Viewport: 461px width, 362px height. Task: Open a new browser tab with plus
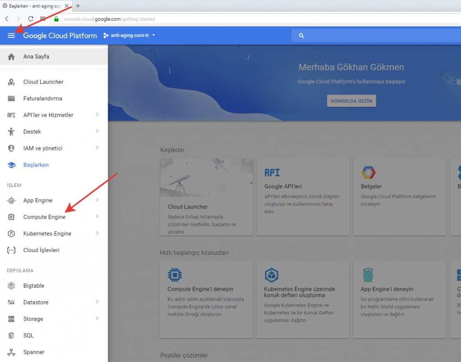click(x=78, y=6)
